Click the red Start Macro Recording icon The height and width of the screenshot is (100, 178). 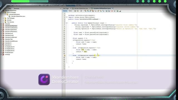[112, 11]
